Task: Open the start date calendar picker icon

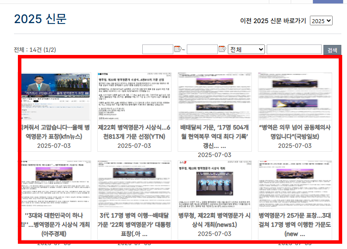Action: click(x=178, y=49)
